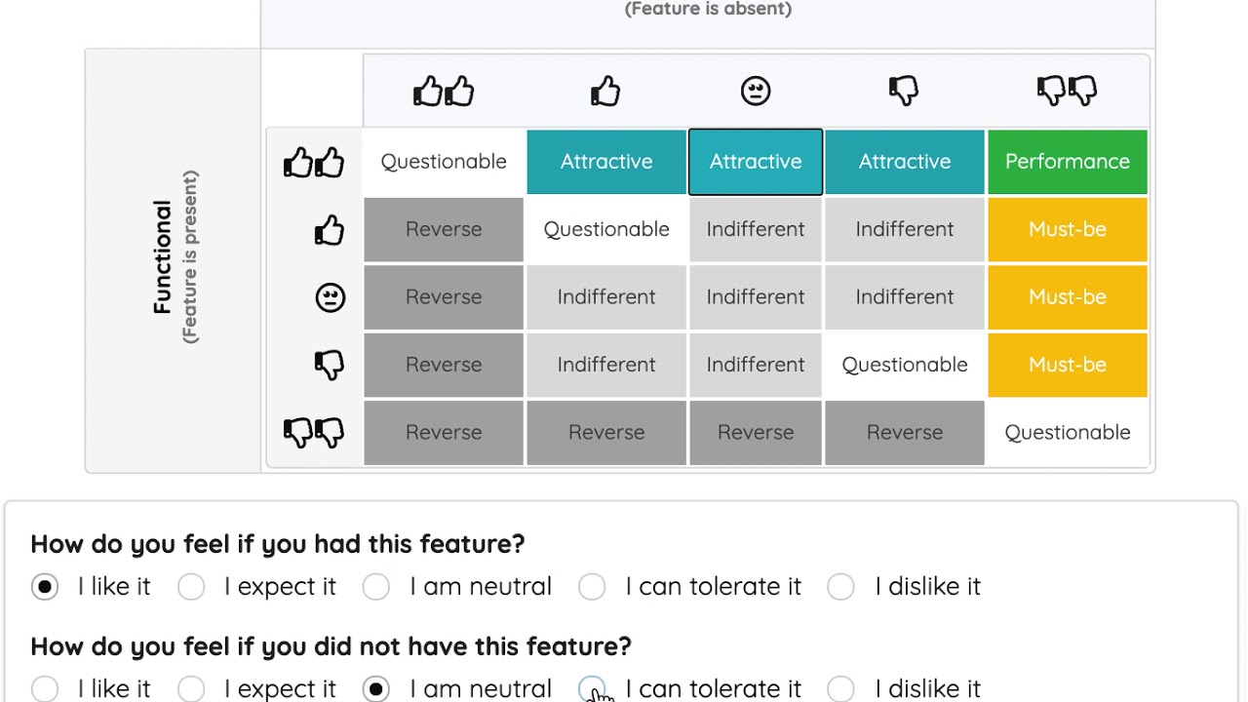The image size is (1248, 702).
Task: Choose "I am neutral" for having this feature
Action: [x=376, y=587]
